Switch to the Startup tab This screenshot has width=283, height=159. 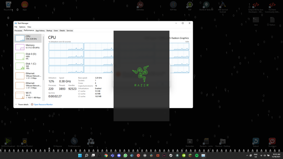pos(49,31)
